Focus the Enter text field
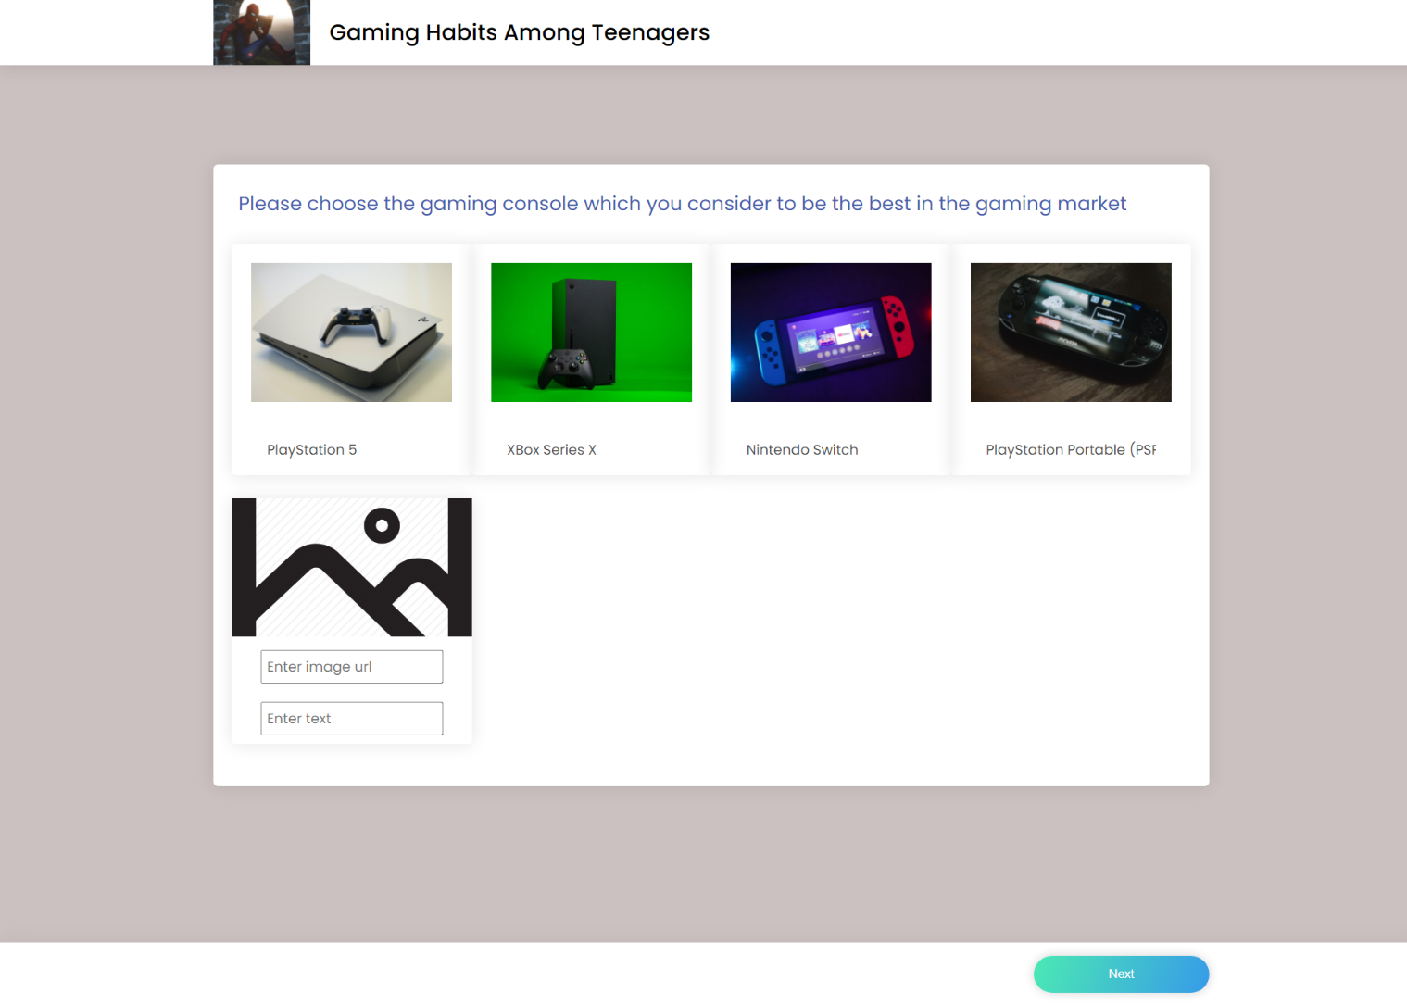Viewport: 1407px width, 1005px height. pyautogui.click(x=352, y=719)
